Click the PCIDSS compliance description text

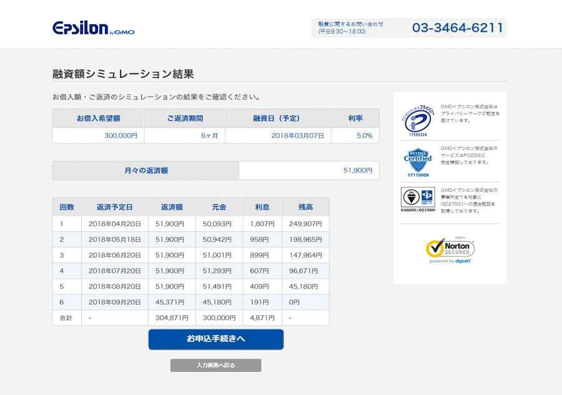pos(469,156)
